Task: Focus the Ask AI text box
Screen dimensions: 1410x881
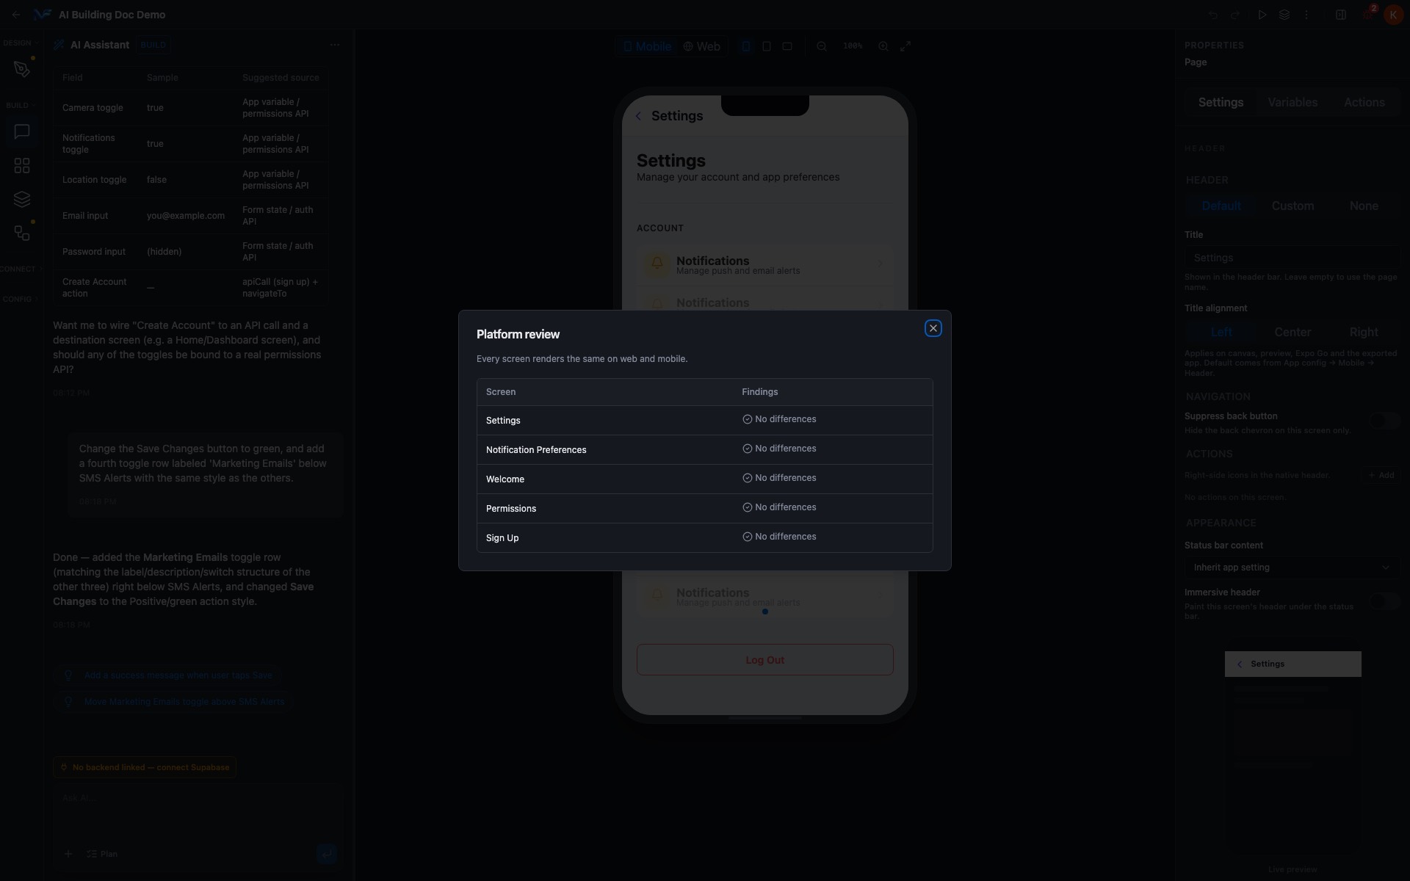Action: tap(198, 812)
